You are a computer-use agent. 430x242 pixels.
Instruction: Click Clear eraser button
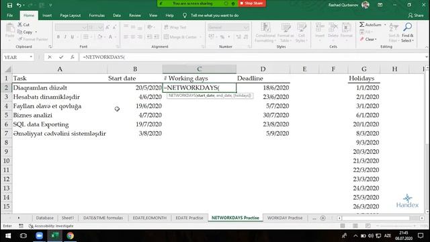coord(368,39)
